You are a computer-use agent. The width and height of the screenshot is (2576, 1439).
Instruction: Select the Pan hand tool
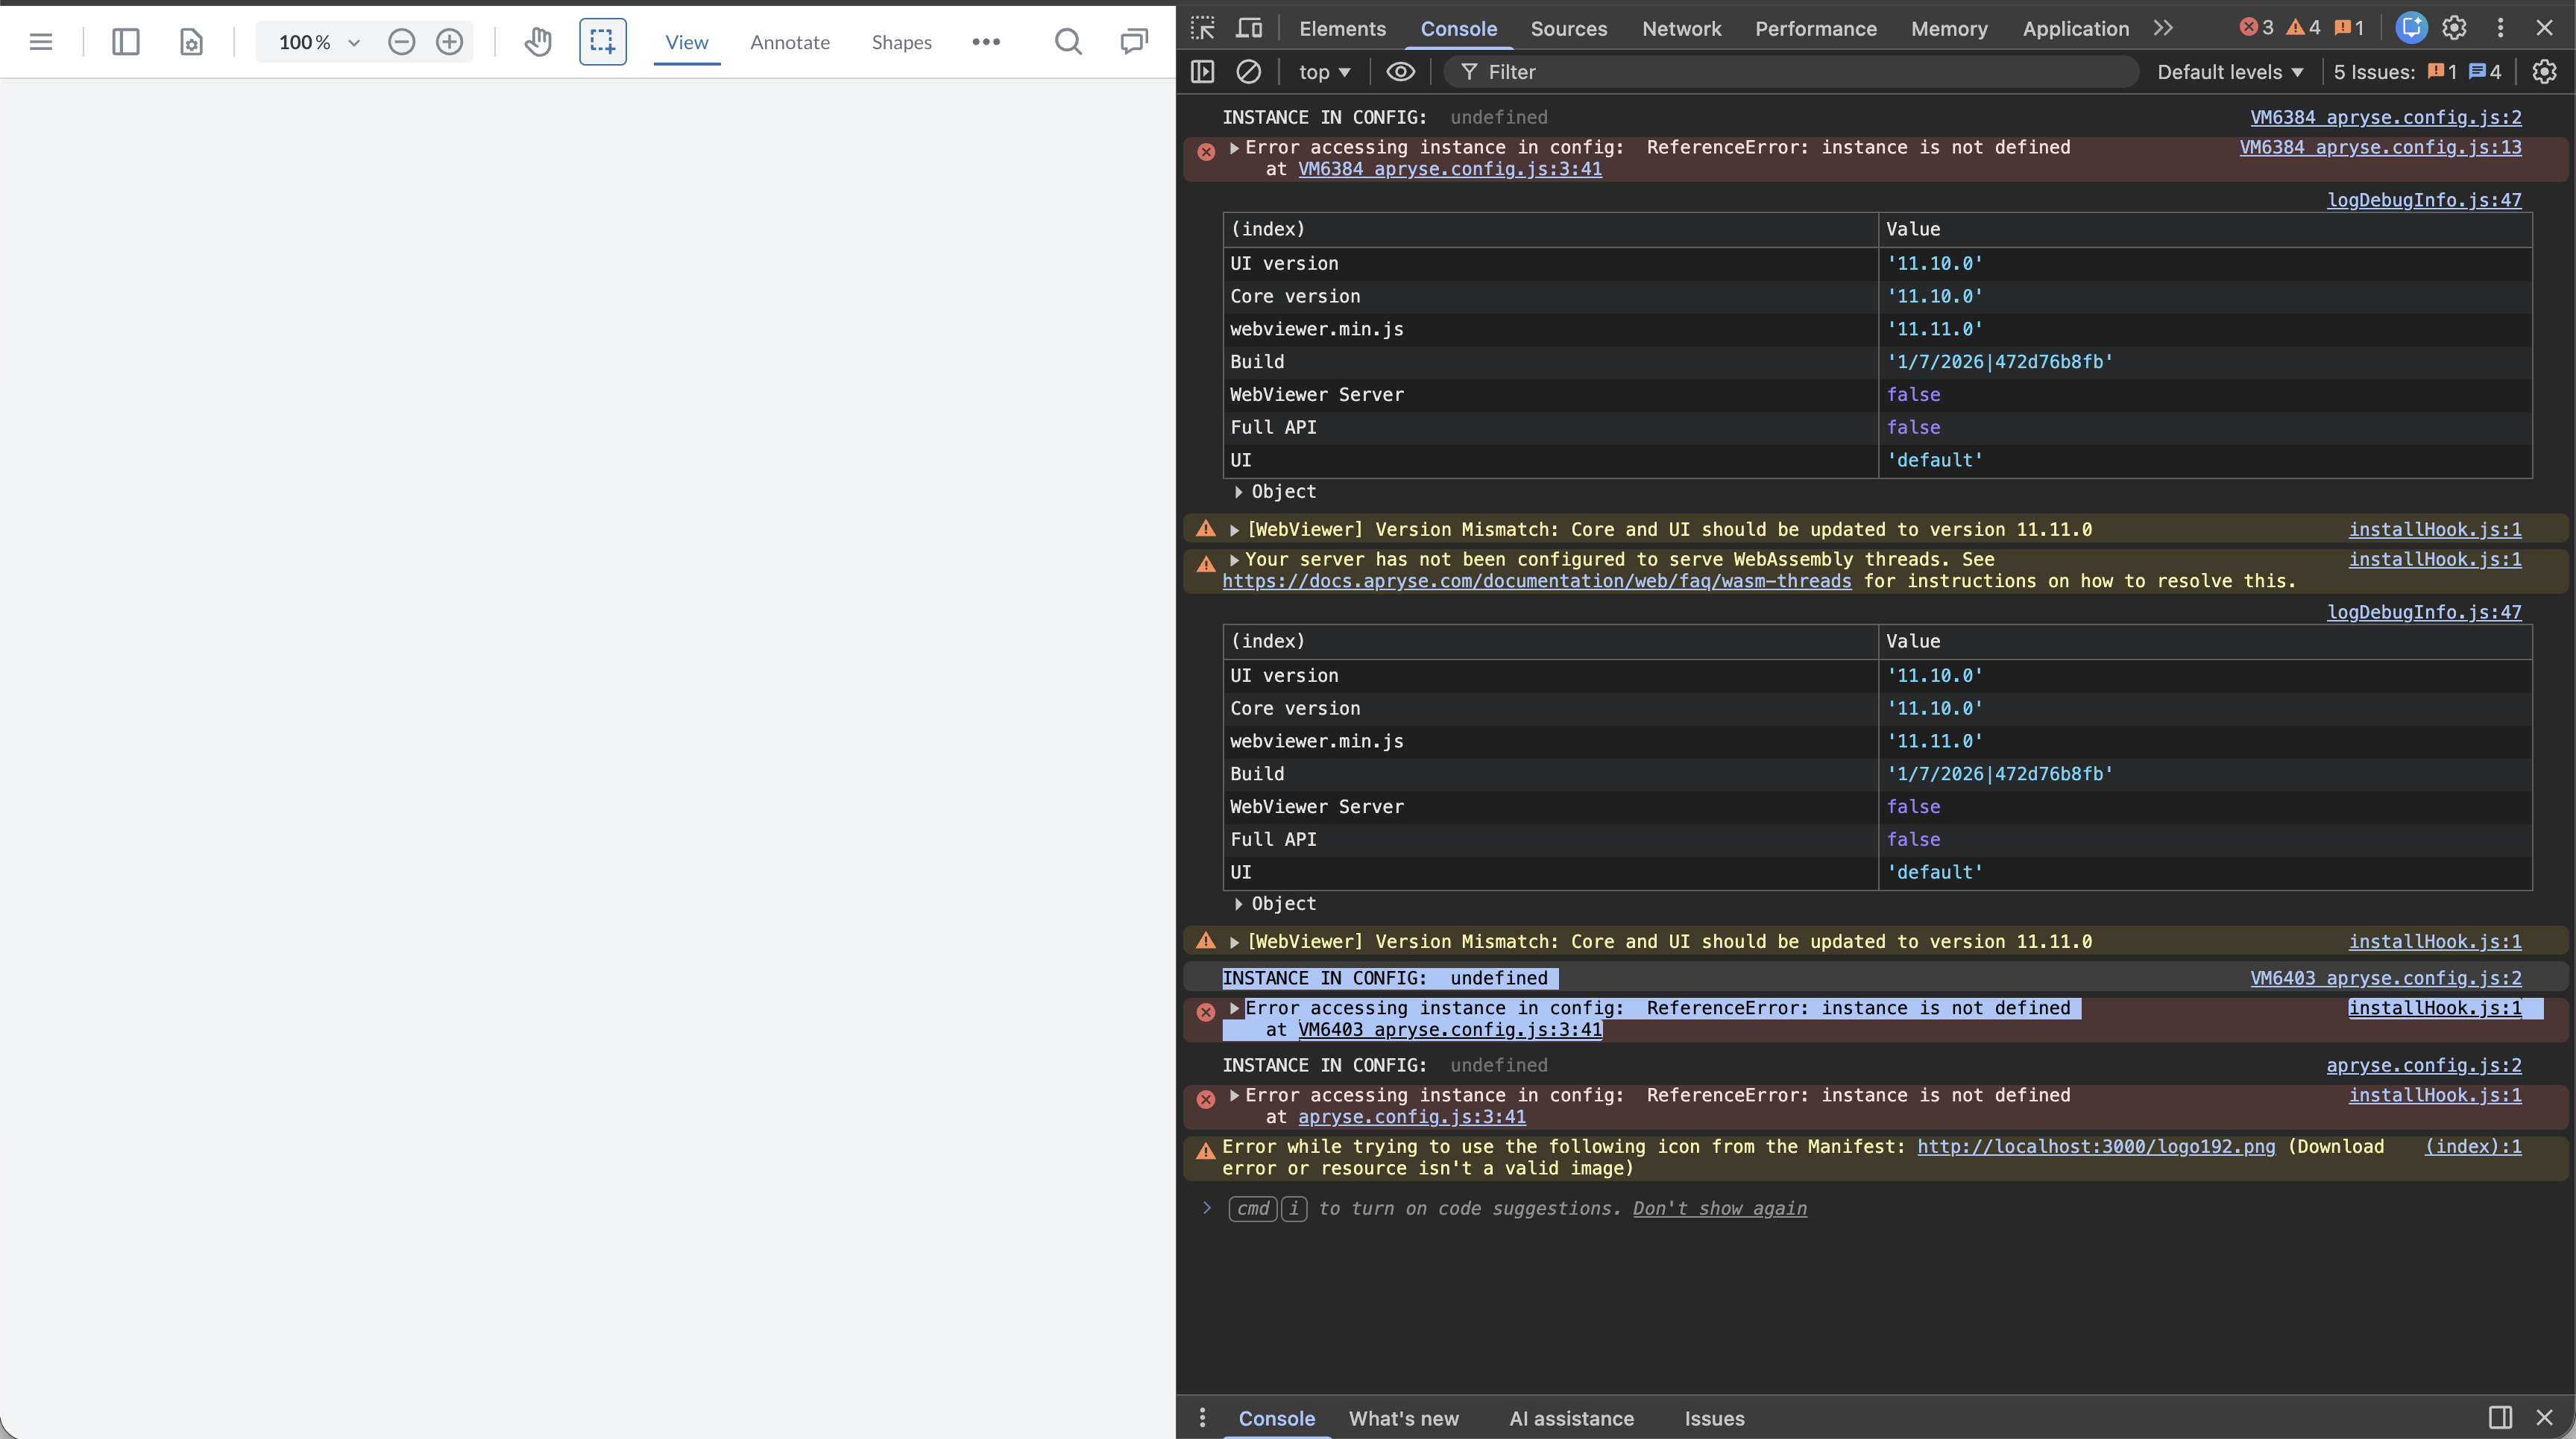tap(538, 42)
